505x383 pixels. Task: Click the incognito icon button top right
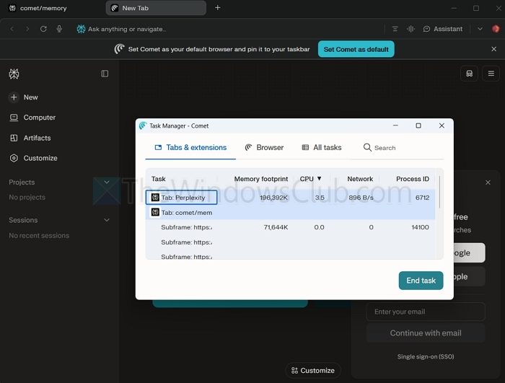pos(469,74)
